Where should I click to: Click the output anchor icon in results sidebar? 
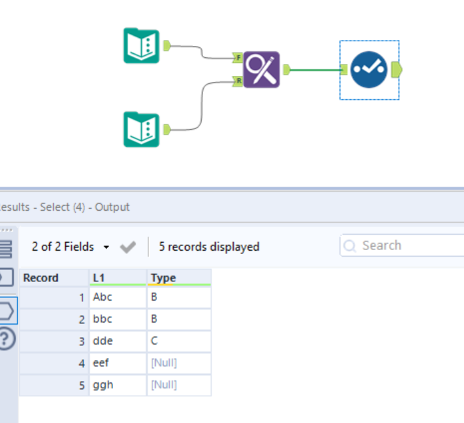tap(7, 311)
